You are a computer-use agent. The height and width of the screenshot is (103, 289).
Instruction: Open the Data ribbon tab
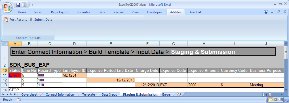click(x=102, y=12)
